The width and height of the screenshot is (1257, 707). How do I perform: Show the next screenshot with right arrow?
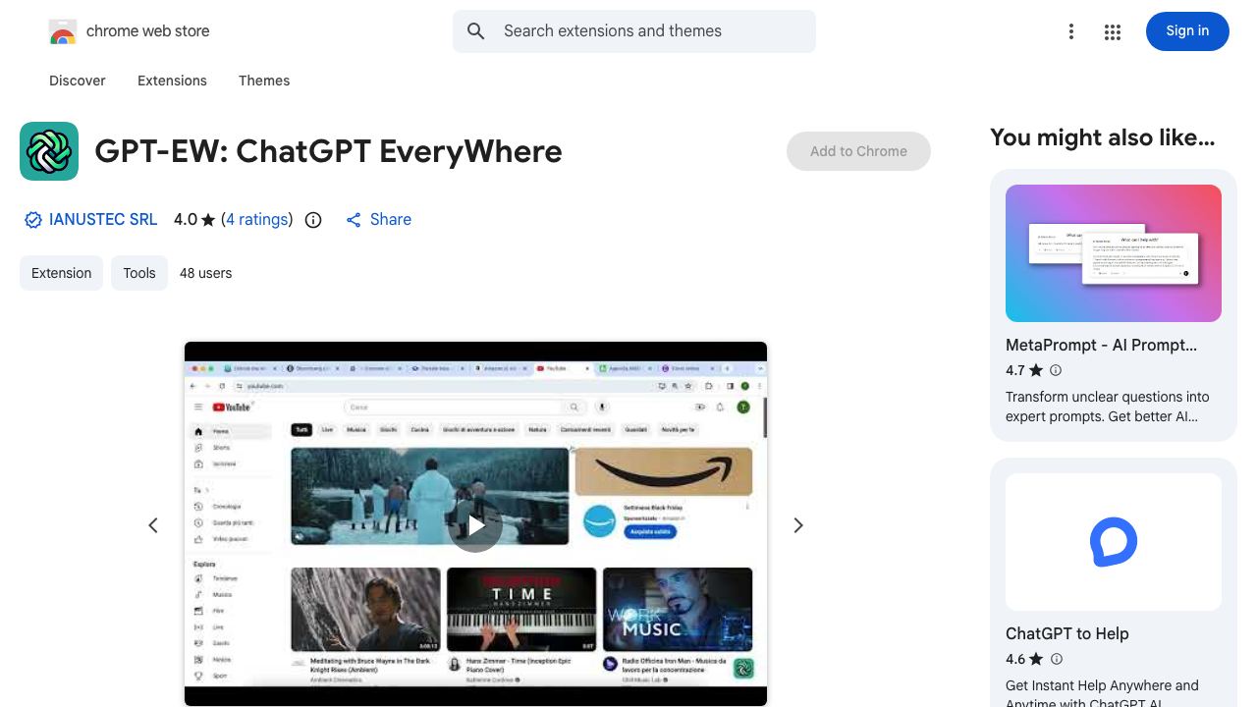[x=798, y=525]
